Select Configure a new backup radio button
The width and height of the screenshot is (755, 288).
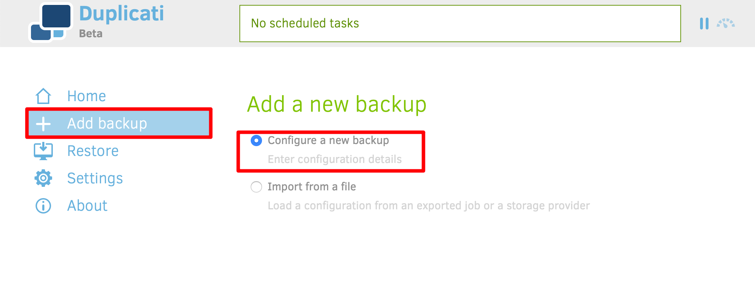click(x=256, y=140)
